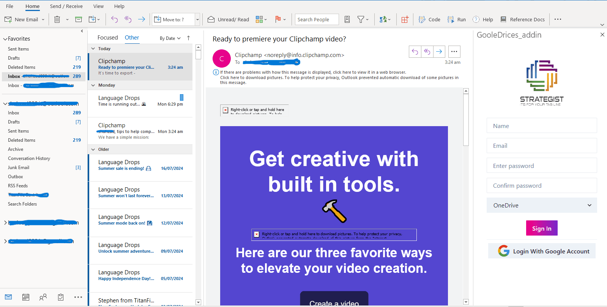Switch to Mail view in navigation bar
The width and height of the screenshot is (607, 307).
(8, 297)
